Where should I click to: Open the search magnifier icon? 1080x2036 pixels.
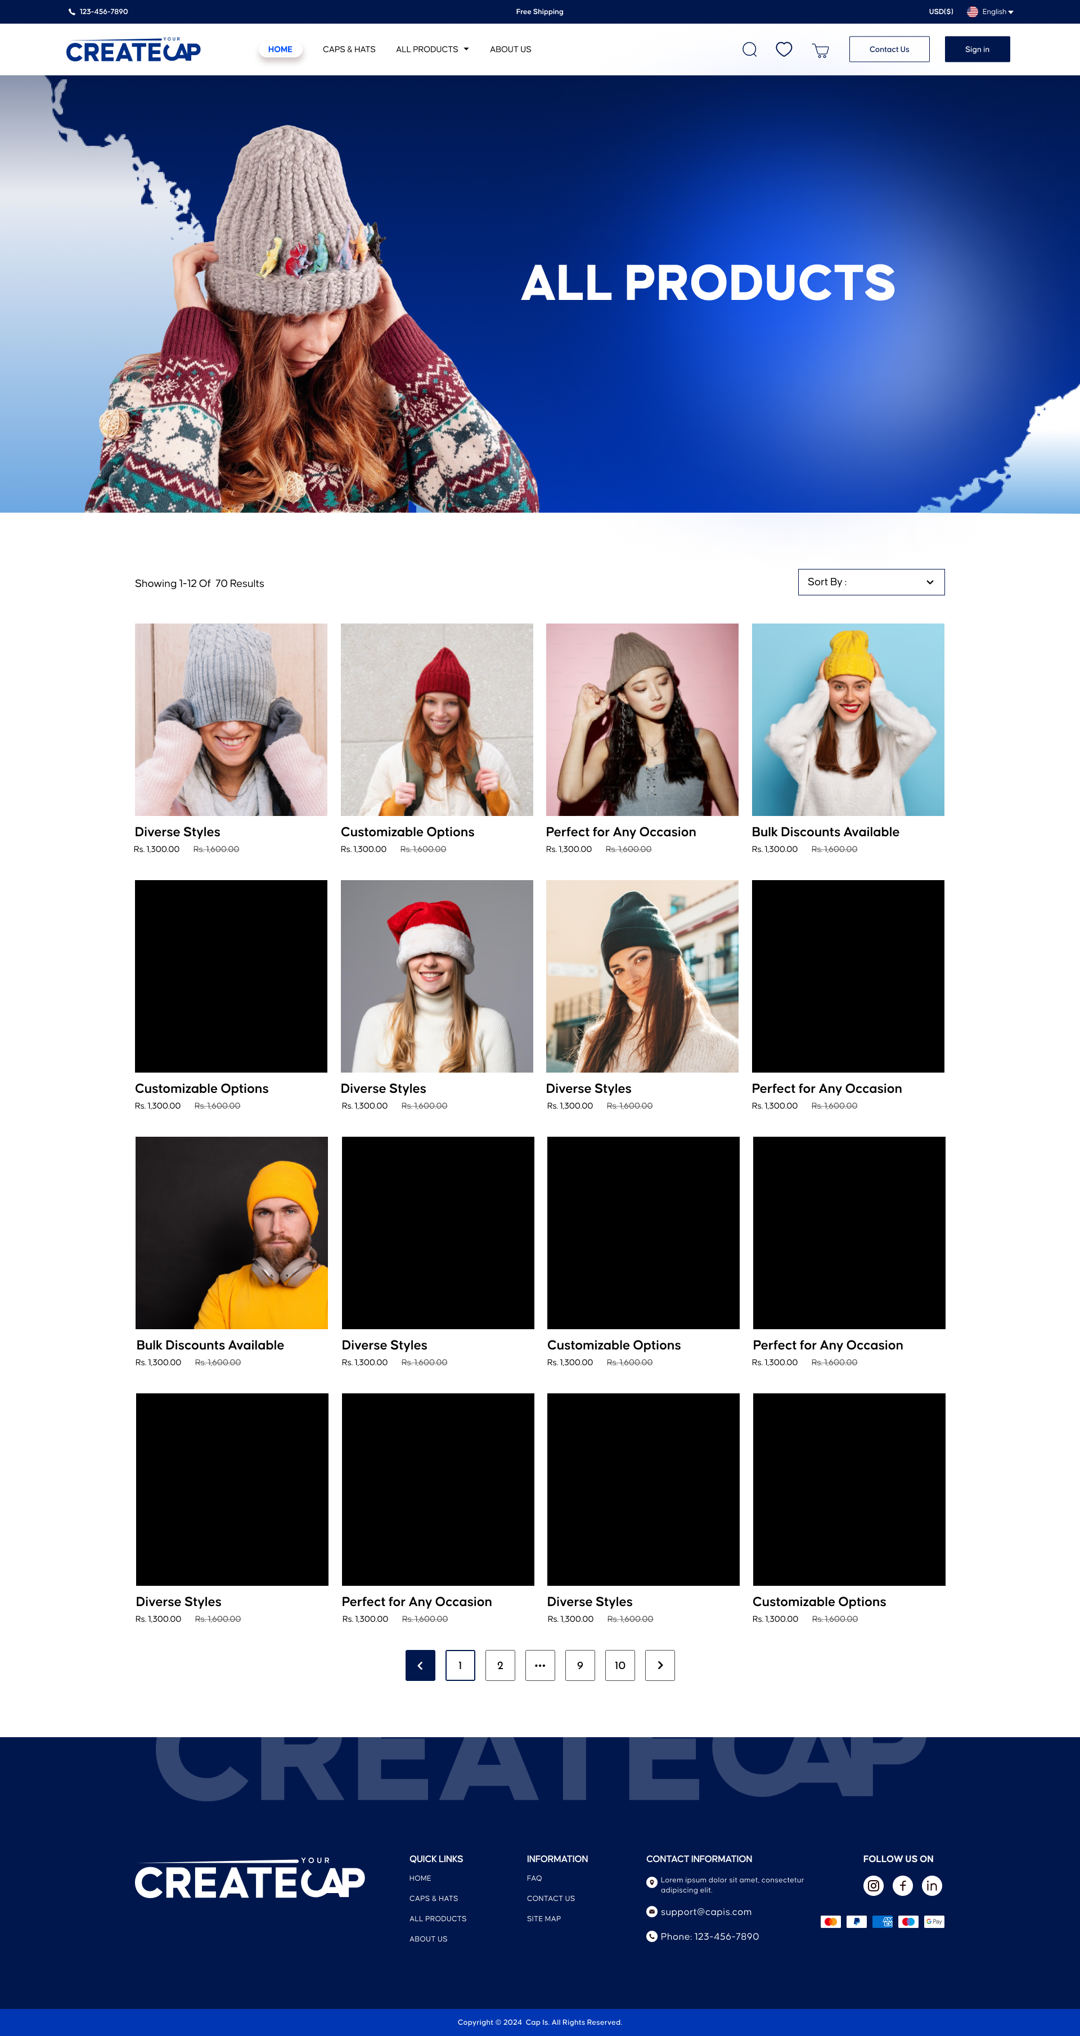tap(749, 50)
